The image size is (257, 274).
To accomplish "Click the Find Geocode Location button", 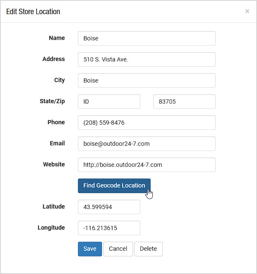I will 114,186.
